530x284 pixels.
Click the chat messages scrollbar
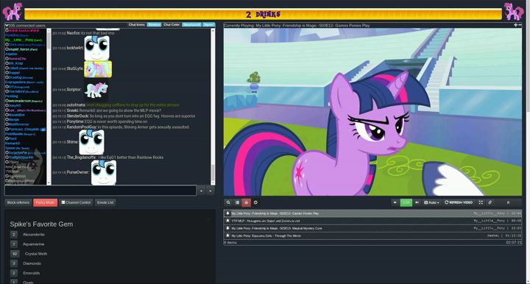[x=213, y=107]
